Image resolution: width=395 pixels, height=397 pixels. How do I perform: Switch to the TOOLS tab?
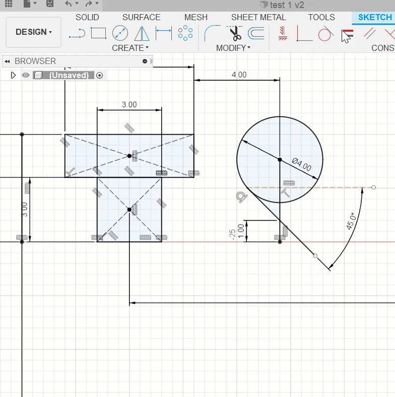click(321, 17)
